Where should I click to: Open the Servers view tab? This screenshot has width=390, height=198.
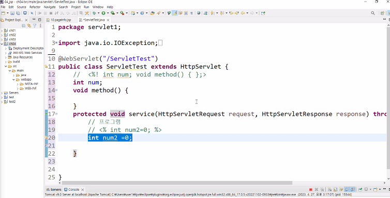pyautogui.click(x=54, y=190)
